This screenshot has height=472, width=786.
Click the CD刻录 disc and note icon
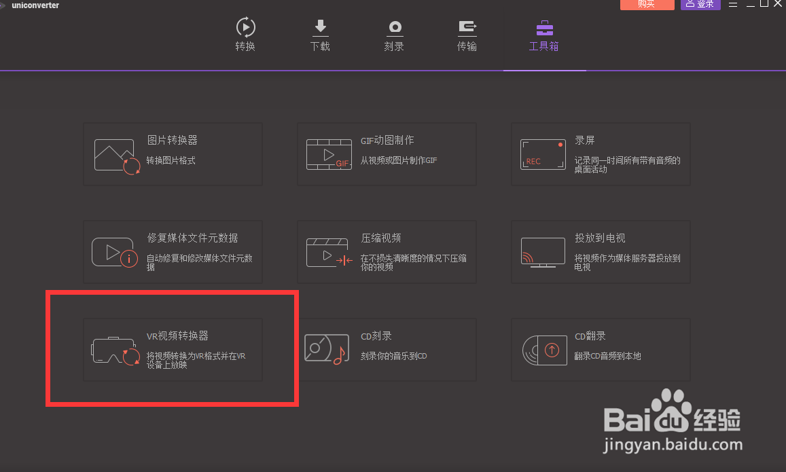coord(327,349)
